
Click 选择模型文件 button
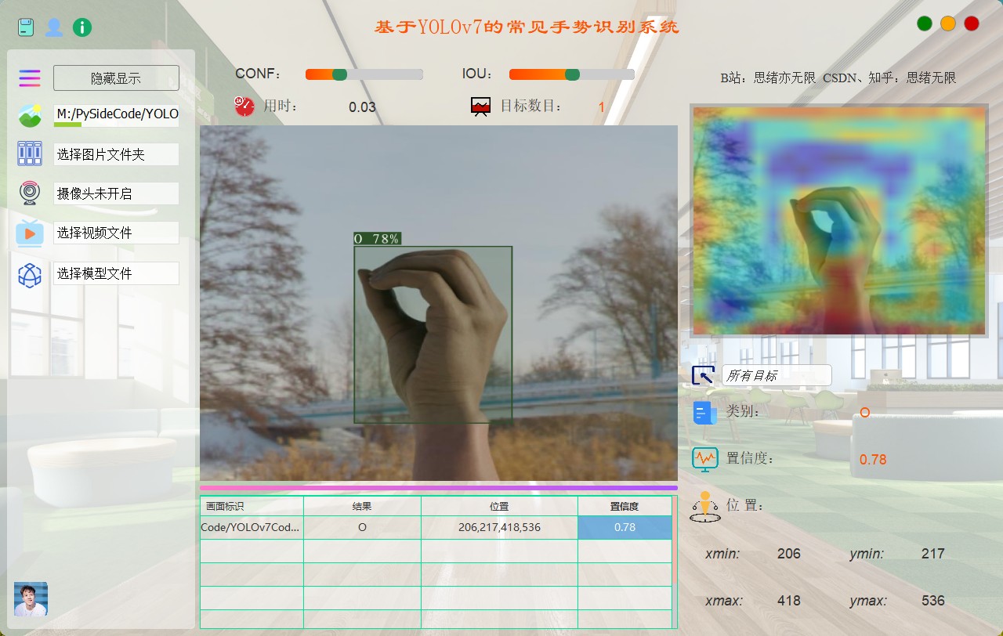tap(116, 273)
